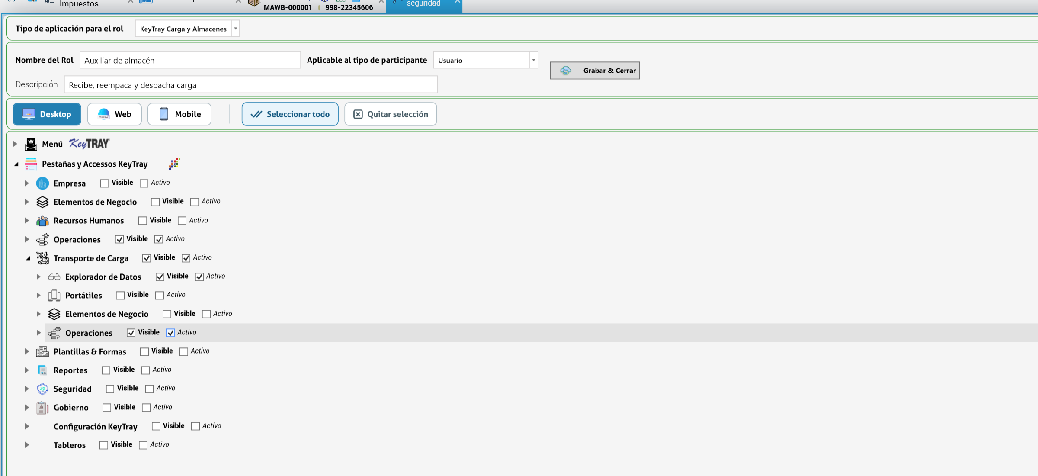Viewport: 1038px width, 476px height.
Task: Click the Menú KeyTray robot icon
Action: [31, 144]
